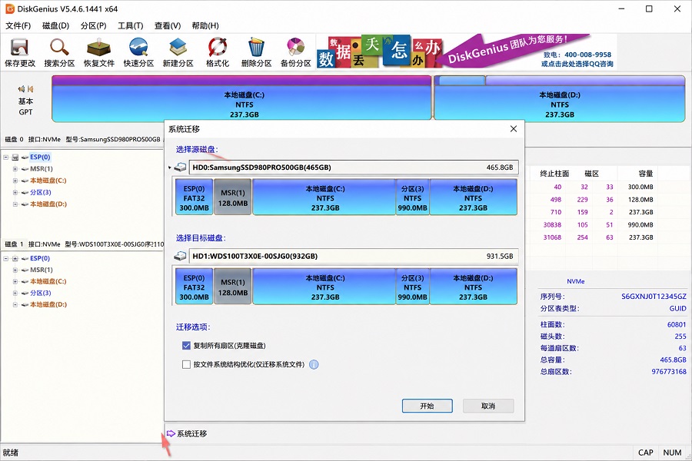Toggle 按文件系统结构优化 checkbox

click(186, 364)
